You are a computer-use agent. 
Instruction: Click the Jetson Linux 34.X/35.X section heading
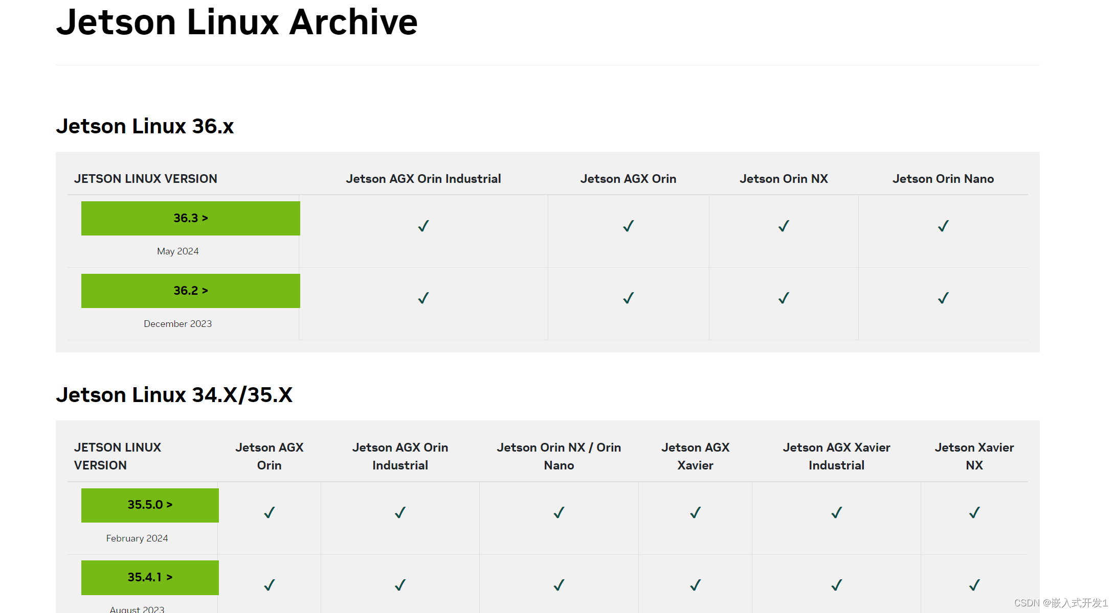pyautogui.click(x=175, y=394)
